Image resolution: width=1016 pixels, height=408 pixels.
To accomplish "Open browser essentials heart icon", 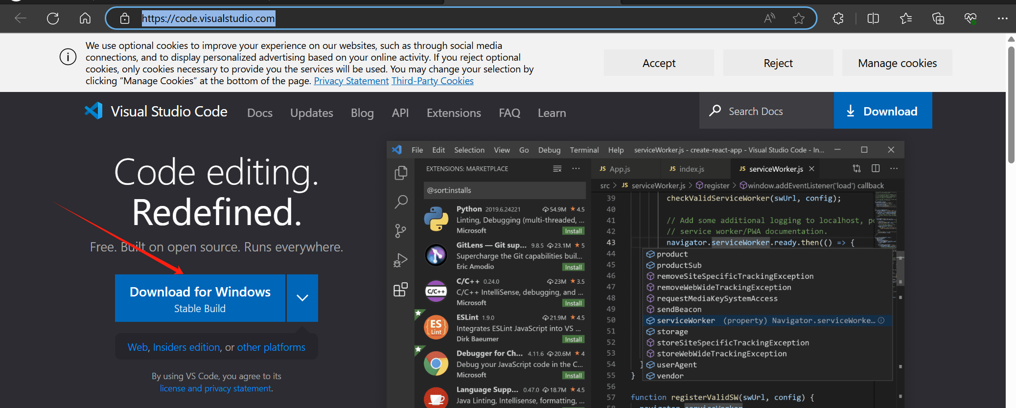I will coord(970,19).
